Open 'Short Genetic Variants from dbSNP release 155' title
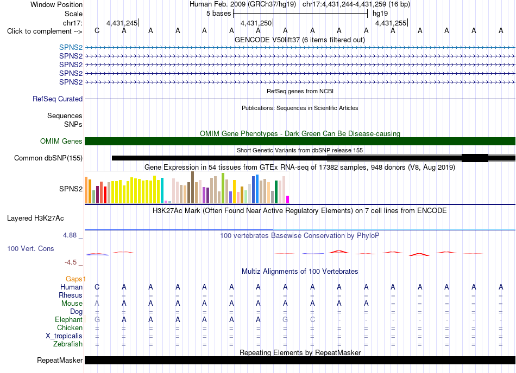The height and width of the screenshot is (373, 516). click(300, 150)
